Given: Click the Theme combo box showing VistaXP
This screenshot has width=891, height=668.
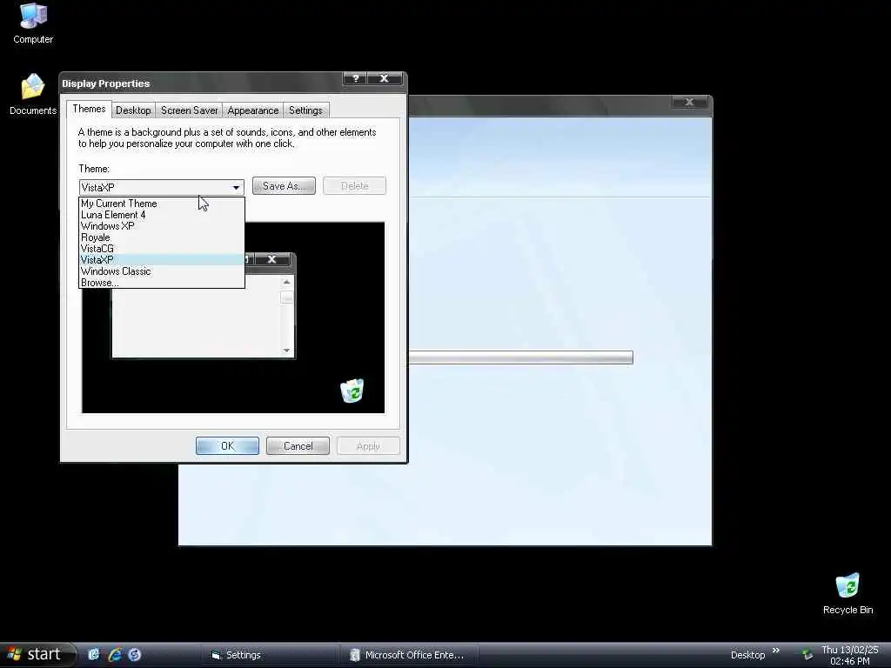Looking at the screenshot, I should point(161,187).
